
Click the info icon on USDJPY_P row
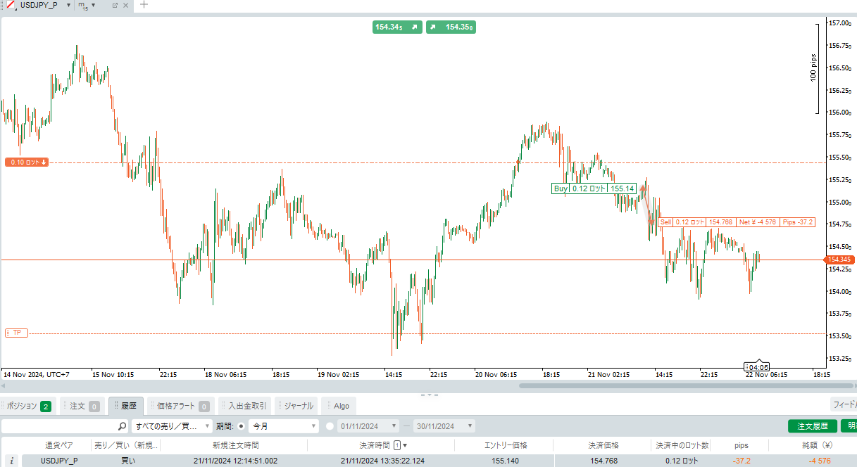pos(11,461)
